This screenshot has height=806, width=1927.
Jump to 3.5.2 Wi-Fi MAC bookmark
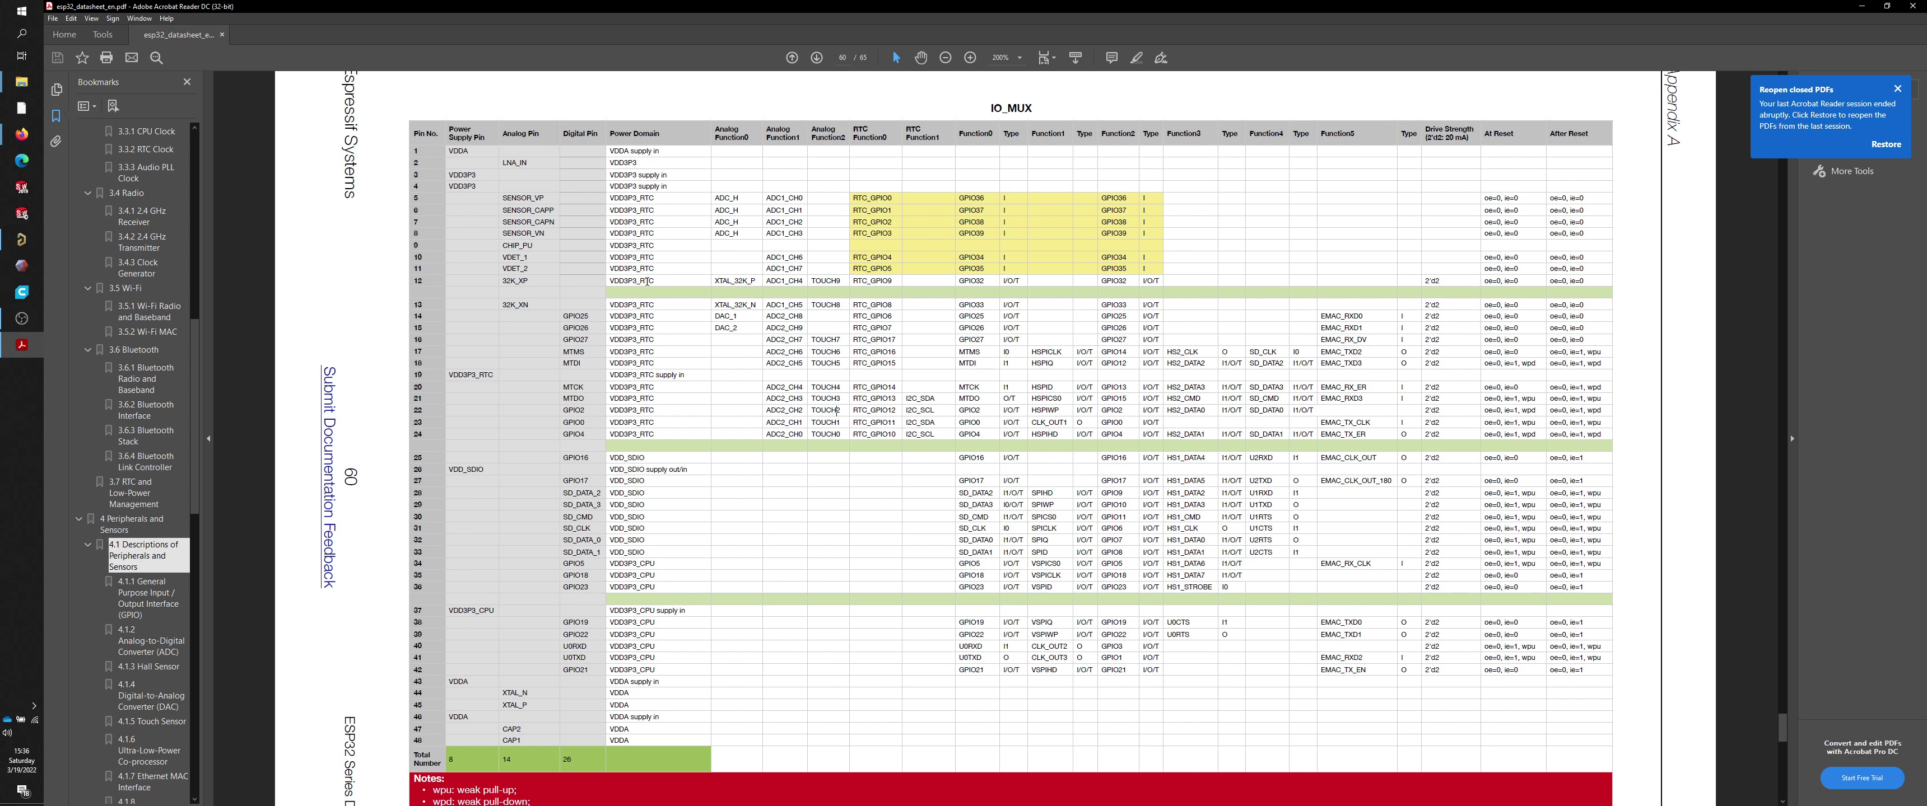click(147, 331)
